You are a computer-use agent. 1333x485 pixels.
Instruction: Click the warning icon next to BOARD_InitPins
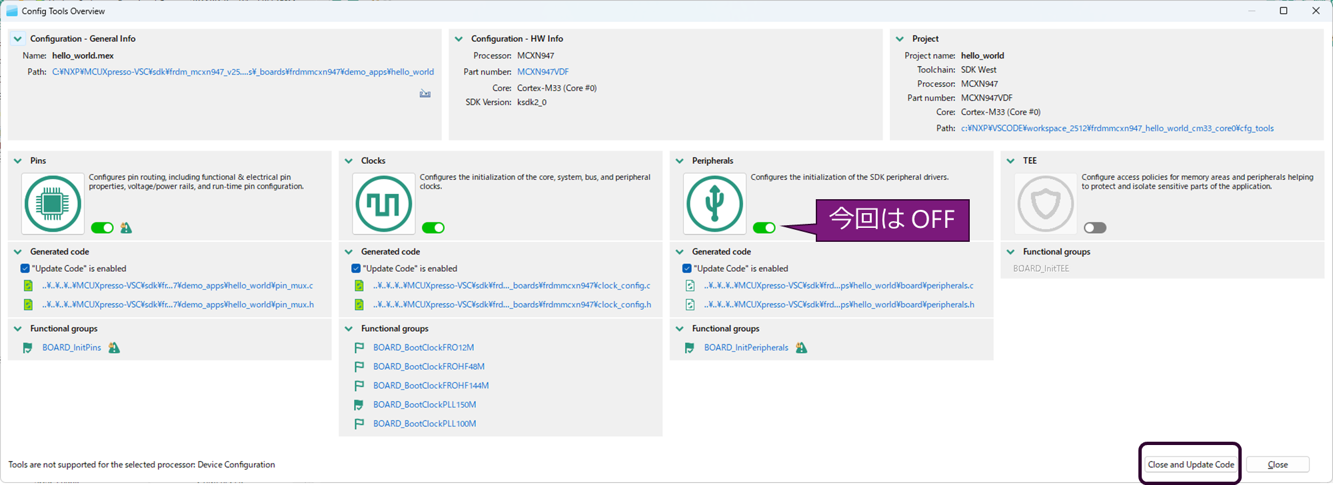[114, 348]
